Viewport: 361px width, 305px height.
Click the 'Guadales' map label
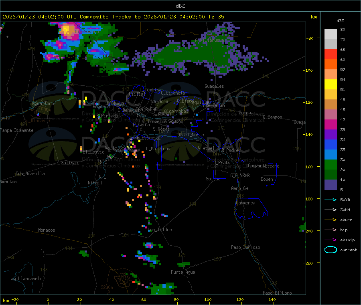(x=214, y=86)
